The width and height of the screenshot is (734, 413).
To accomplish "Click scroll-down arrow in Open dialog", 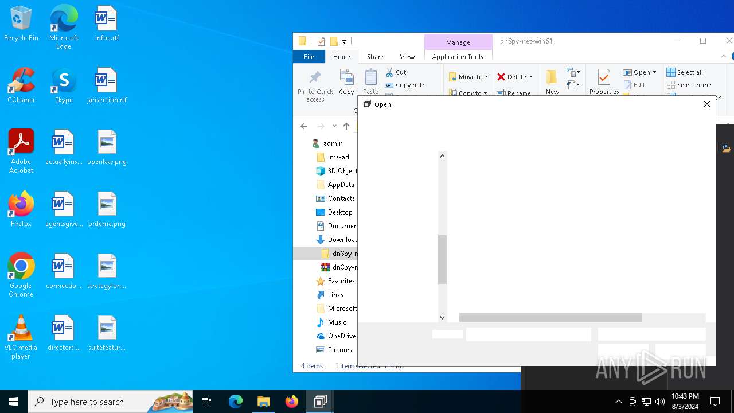I will pos(442,317).
